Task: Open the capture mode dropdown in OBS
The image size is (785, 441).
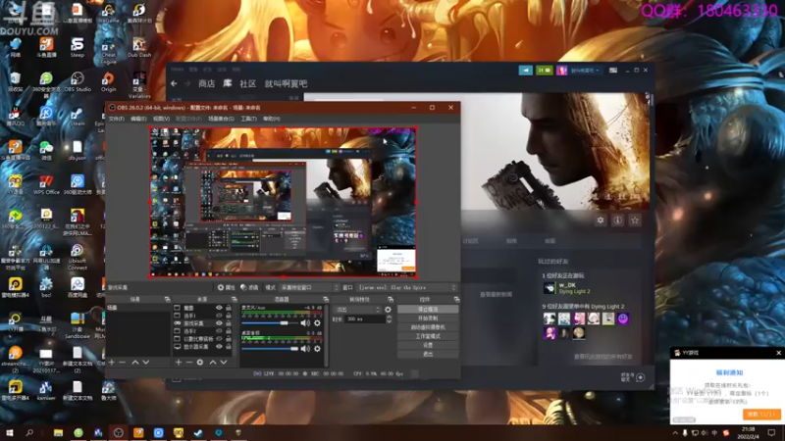Action: tap(309, 287)
